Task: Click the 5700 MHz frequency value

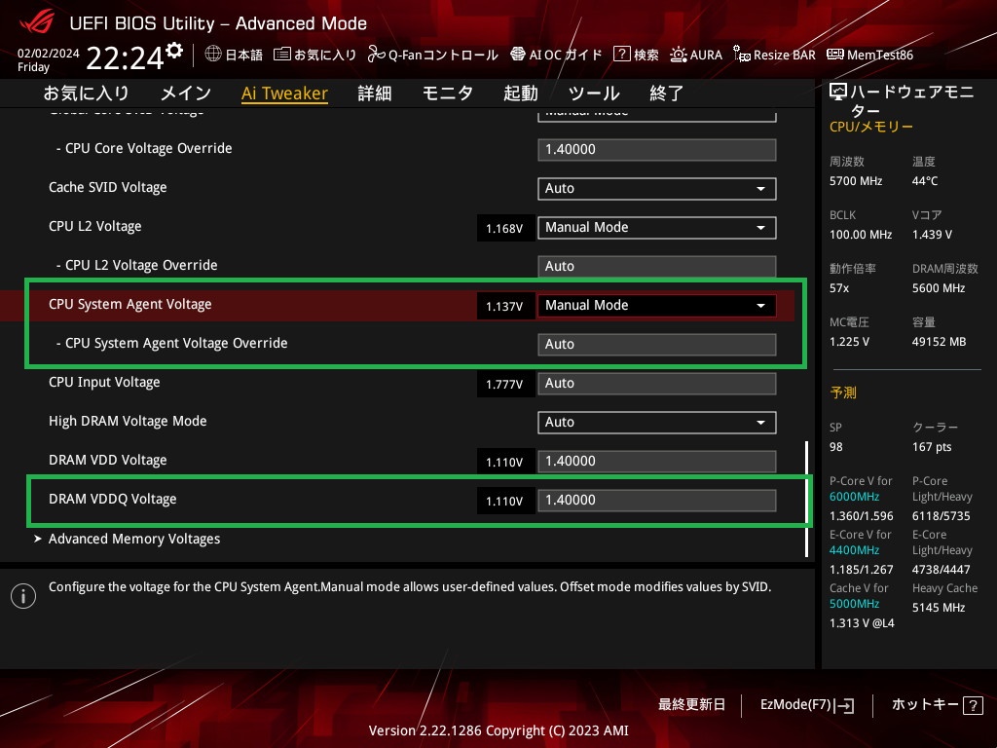Action: pos(856,181)
